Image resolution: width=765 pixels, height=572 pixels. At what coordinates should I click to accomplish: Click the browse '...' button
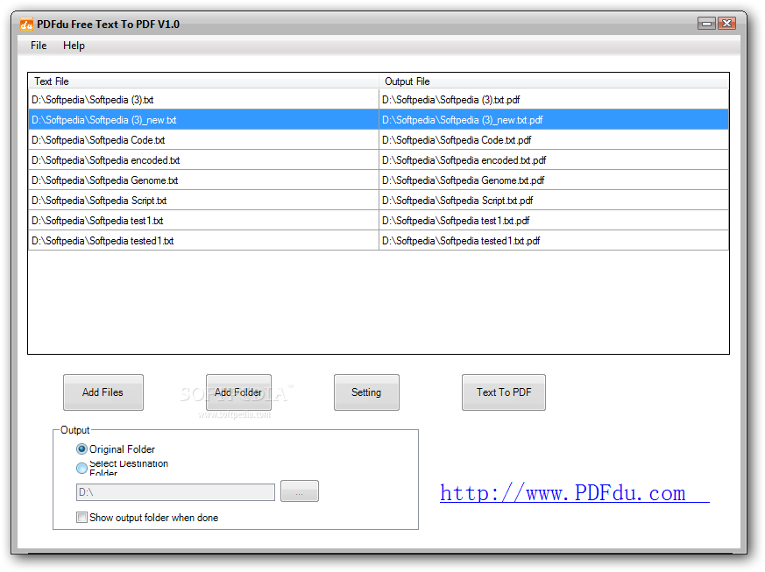300,491
